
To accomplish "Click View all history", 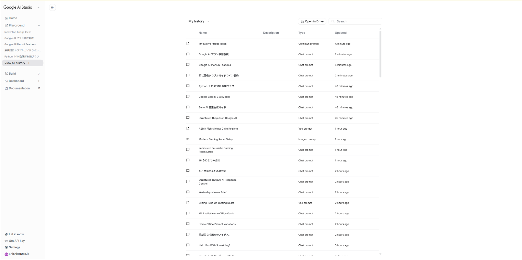I will 16,63.
